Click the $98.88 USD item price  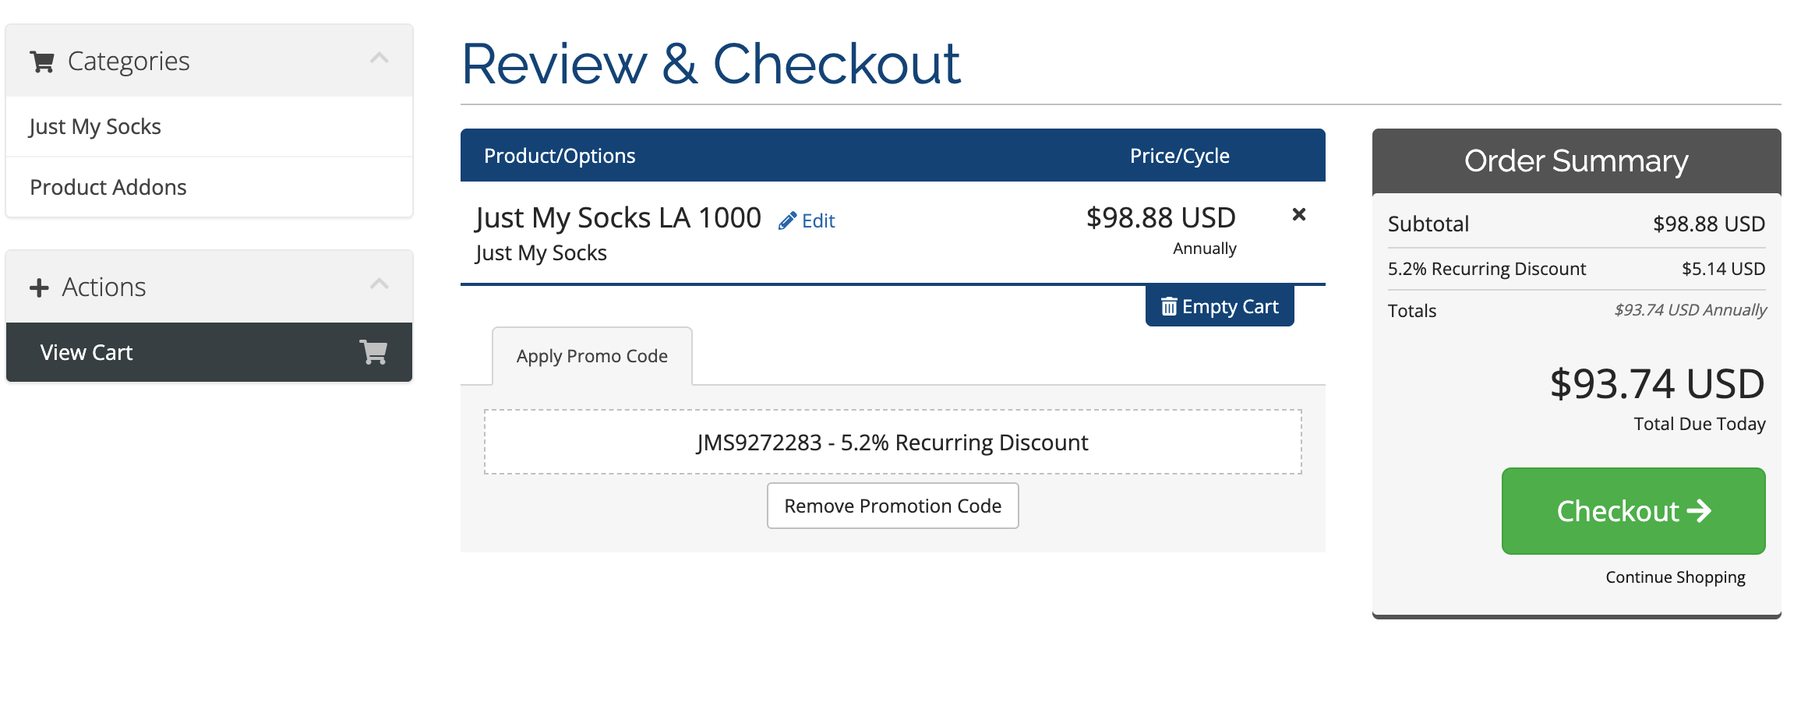(x=1161, y=217)
